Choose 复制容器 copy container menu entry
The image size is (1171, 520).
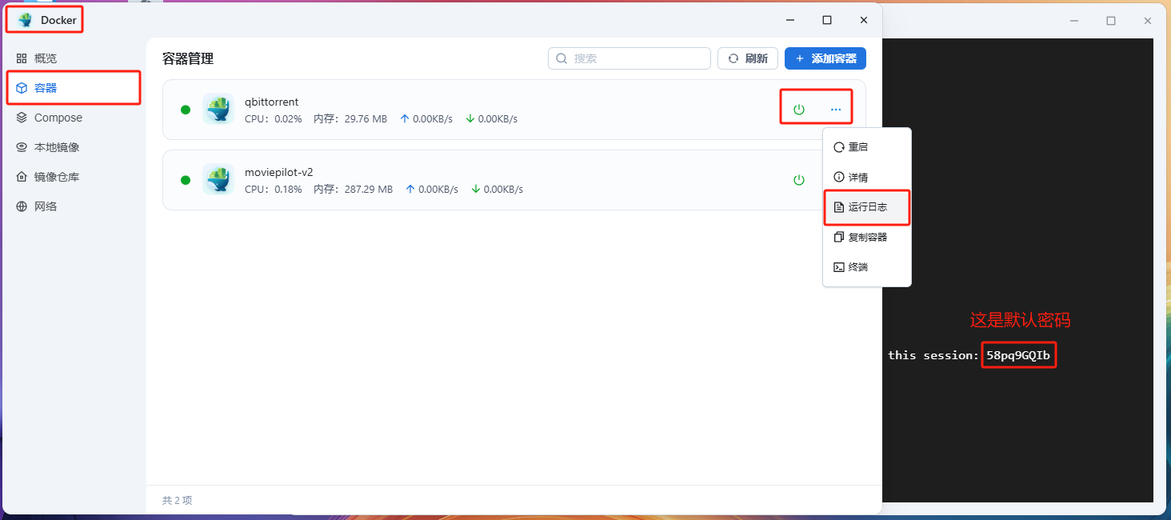click(867, 237)
